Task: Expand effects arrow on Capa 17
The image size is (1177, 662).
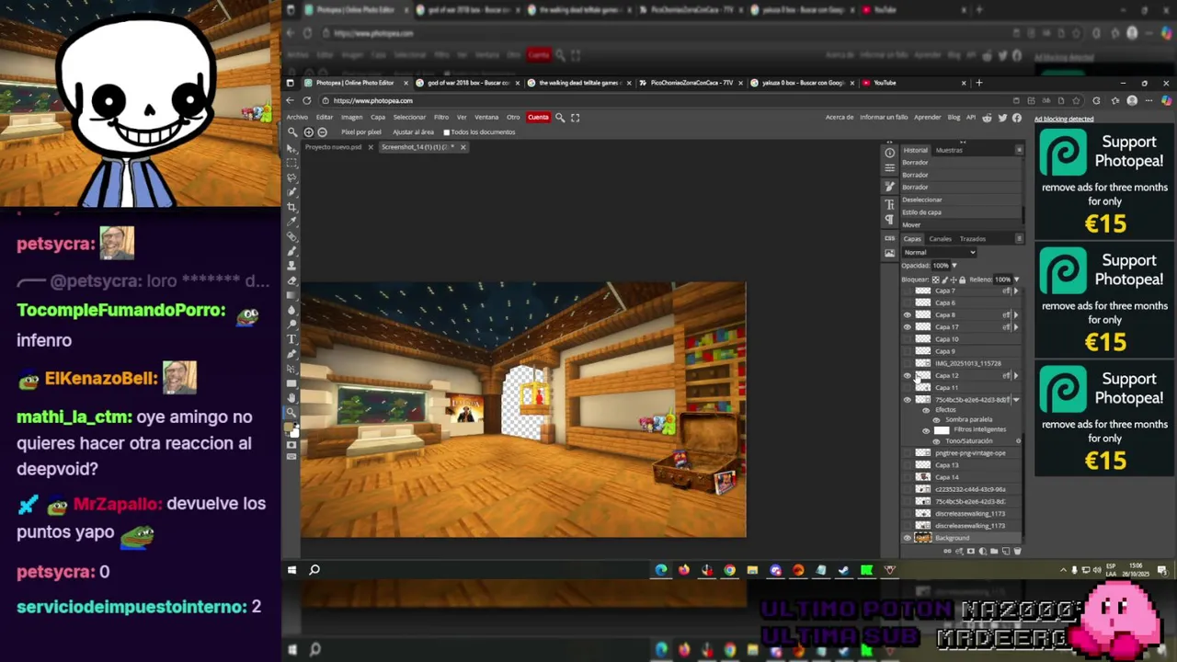Action: tap(1016, 327)
